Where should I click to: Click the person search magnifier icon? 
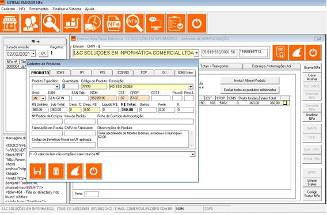coord(51,24)
